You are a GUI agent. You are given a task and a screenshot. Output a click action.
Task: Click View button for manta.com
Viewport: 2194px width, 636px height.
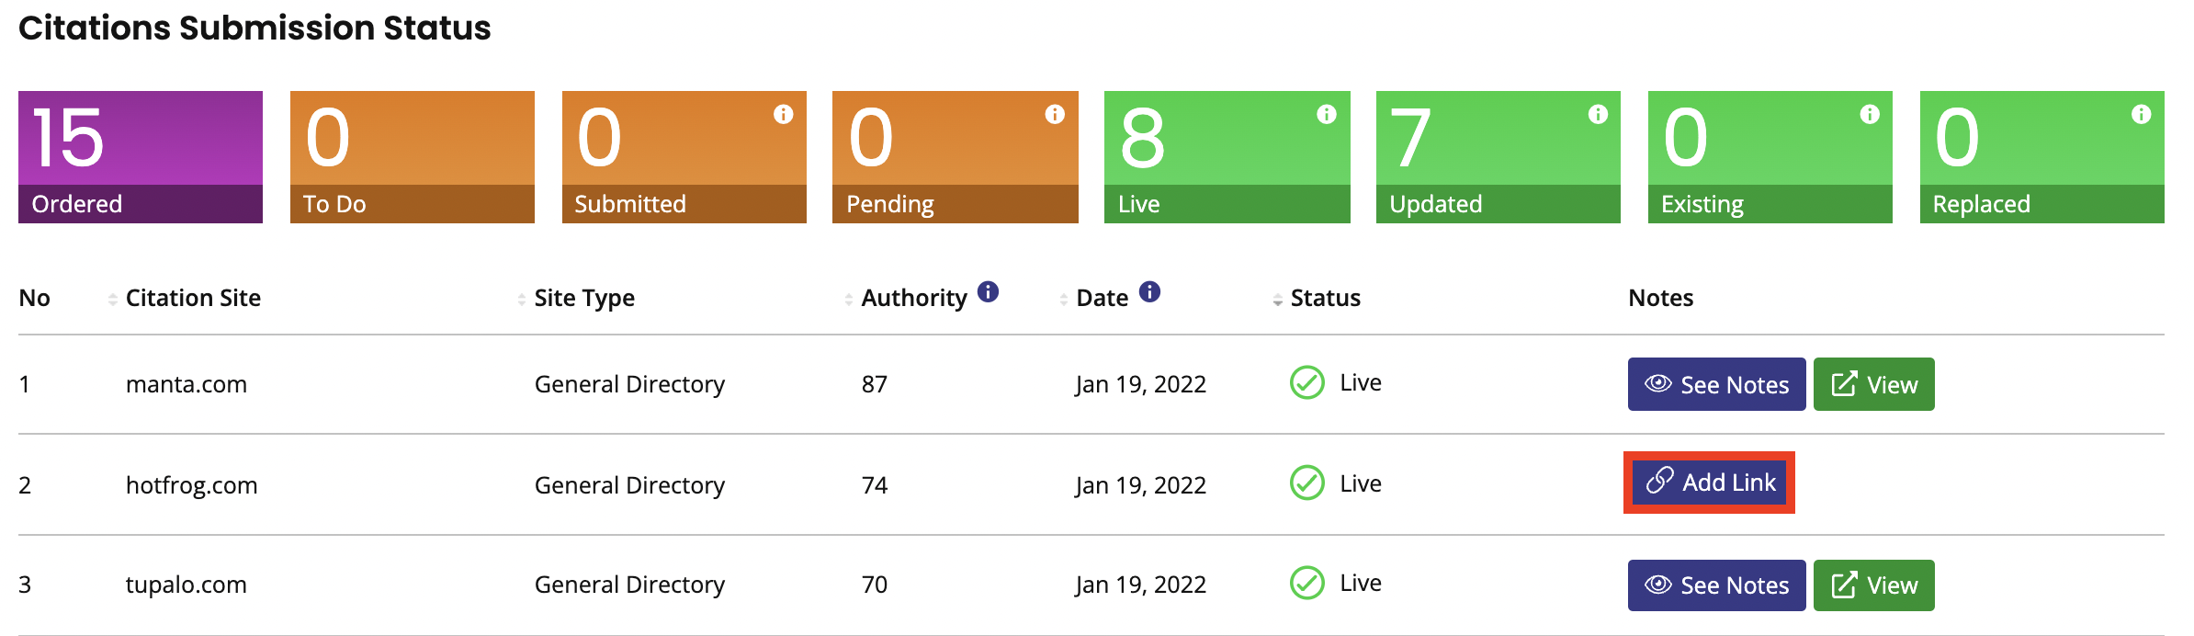click(1874, 384)
